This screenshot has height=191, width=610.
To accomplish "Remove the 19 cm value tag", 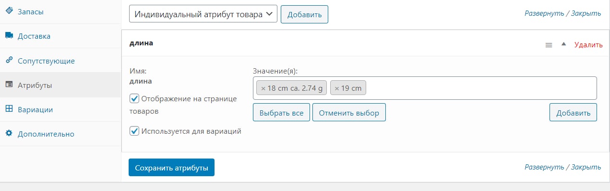I will click(x=337, y=88).
